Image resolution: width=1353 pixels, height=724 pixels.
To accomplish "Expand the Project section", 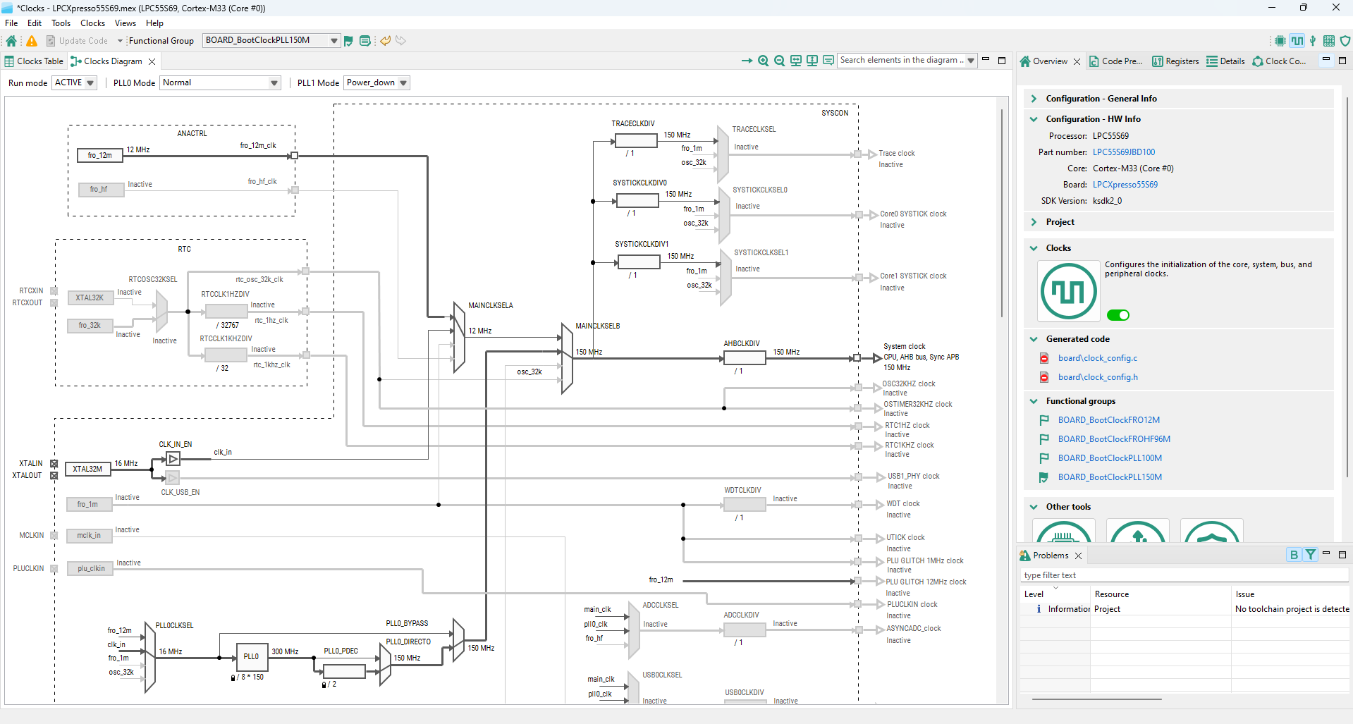I will coord(1034,222).
